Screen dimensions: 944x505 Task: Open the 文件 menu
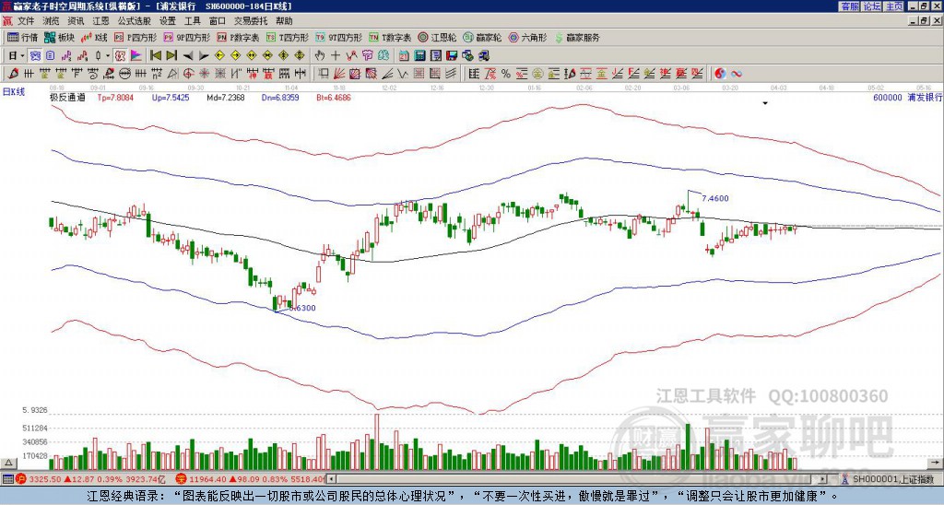26,21
